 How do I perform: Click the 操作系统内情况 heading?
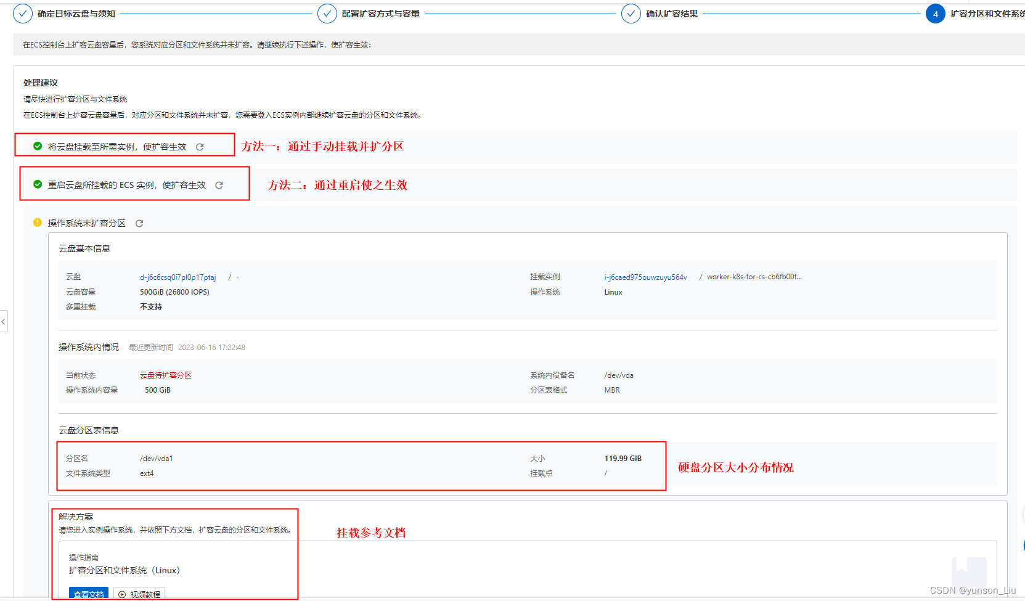point(89,347)
